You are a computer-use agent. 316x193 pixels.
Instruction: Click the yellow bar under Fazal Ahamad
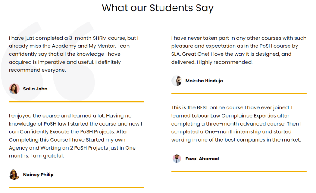[x=239, y=171]
